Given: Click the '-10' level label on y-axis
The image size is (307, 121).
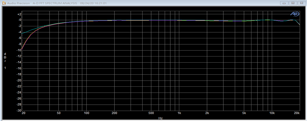Looking at the screenshot, I should (19, 50).
